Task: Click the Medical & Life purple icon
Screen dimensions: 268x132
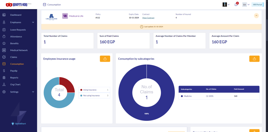Action: 65,16
